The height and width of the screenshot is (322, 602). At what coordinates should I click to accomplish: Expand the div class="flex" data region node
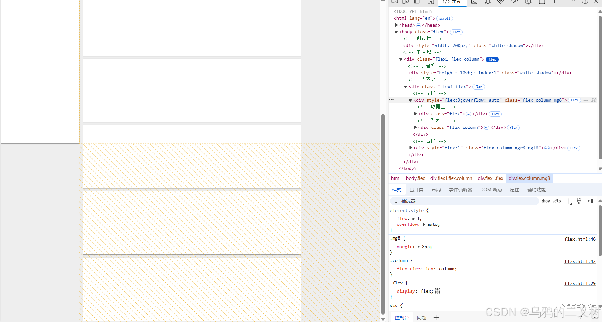pos(415,114)
